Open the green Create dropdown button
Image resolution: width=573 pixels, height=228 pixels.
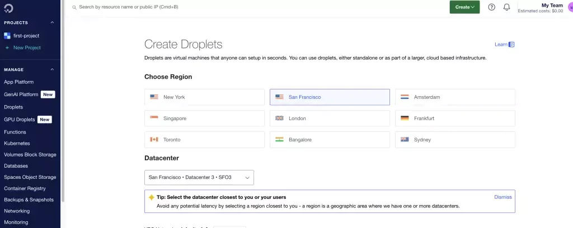coord(464,7)
